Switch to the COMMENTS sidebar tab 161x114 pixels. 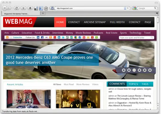click(117, 84)
